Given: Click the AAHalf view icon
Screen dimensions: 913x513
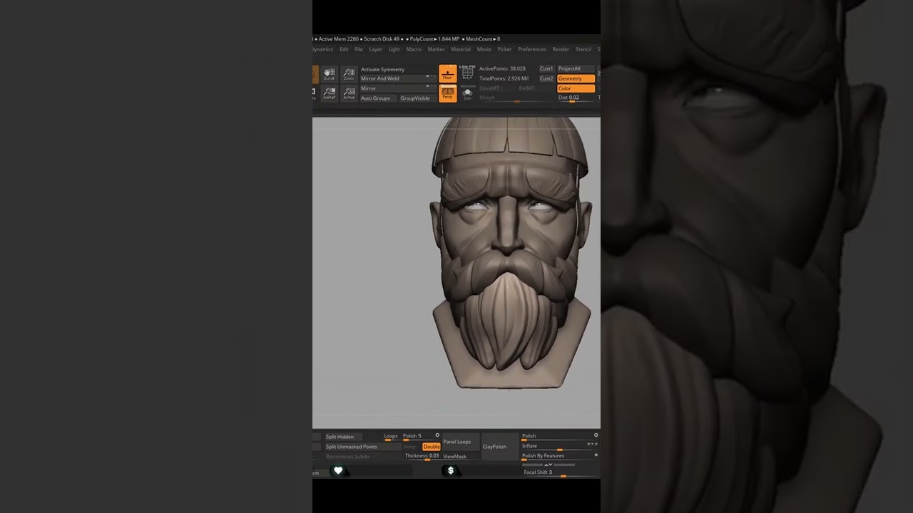Looking at the screenshot, I should (329, 93).
